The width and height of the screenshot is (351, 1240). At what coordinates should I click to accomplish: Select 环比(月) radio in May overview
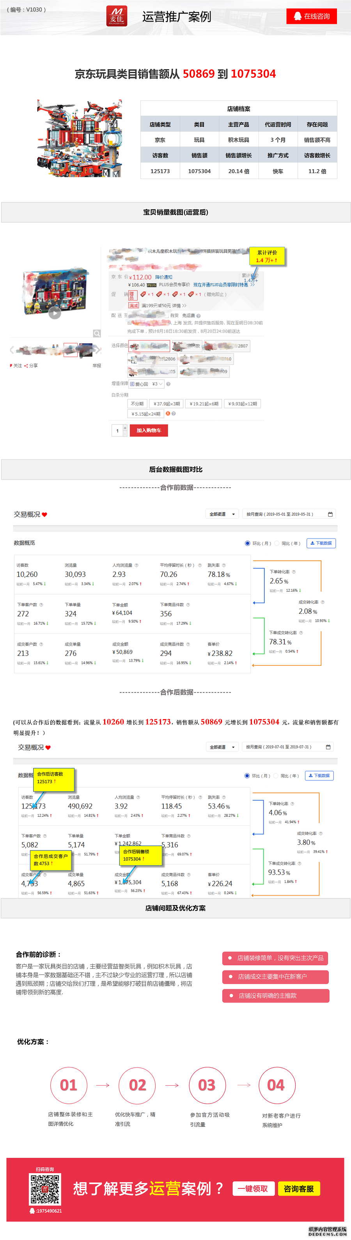point(248,544)
